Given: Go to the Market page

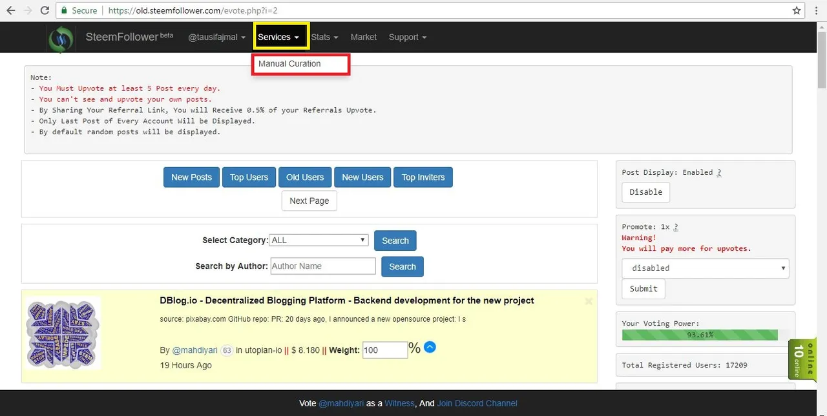Looking at the screenshot, I should point(363,37).
